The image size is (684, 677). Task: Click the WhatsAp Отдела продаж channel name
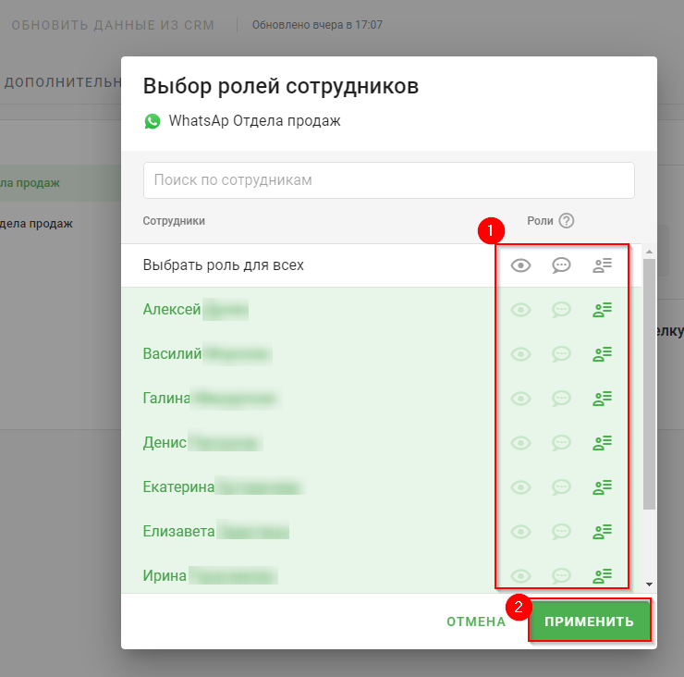click(255, 121)
